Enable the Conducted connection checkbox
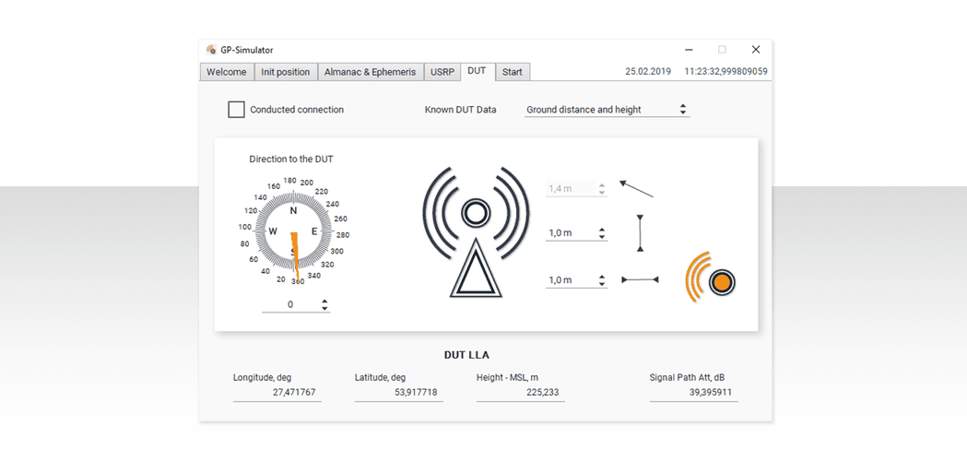Viewport: 967px width, 461px height. (x=237, y=110)
